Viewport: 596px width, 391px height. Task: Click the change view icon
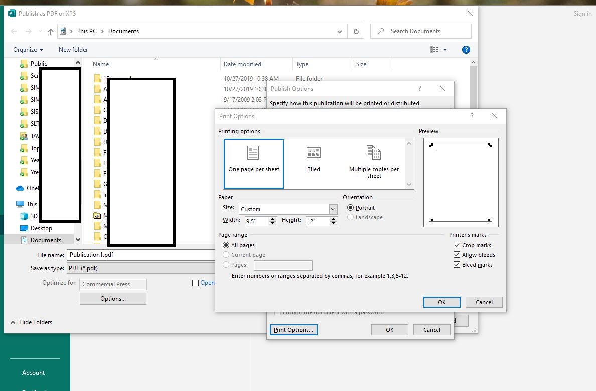coord(434,50)
